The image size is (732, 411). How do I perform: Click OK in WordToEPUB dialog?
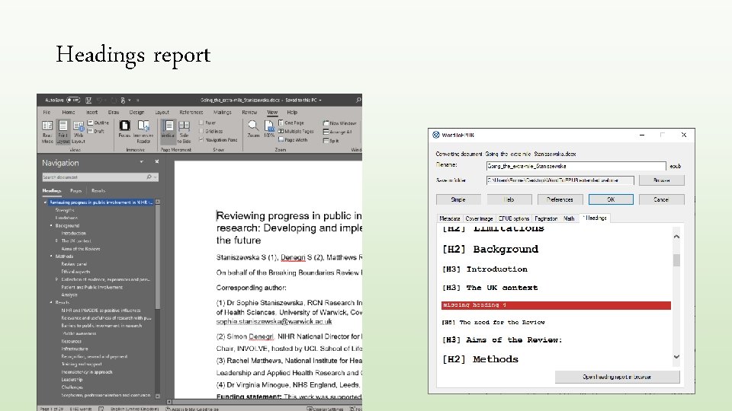click(x=611, y=199)
